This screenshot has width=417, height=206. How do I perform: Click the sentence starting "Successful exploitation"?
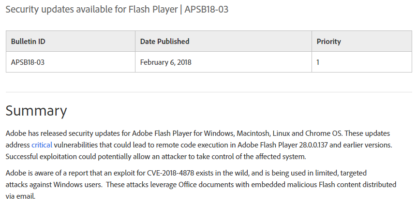pos(156,157)
